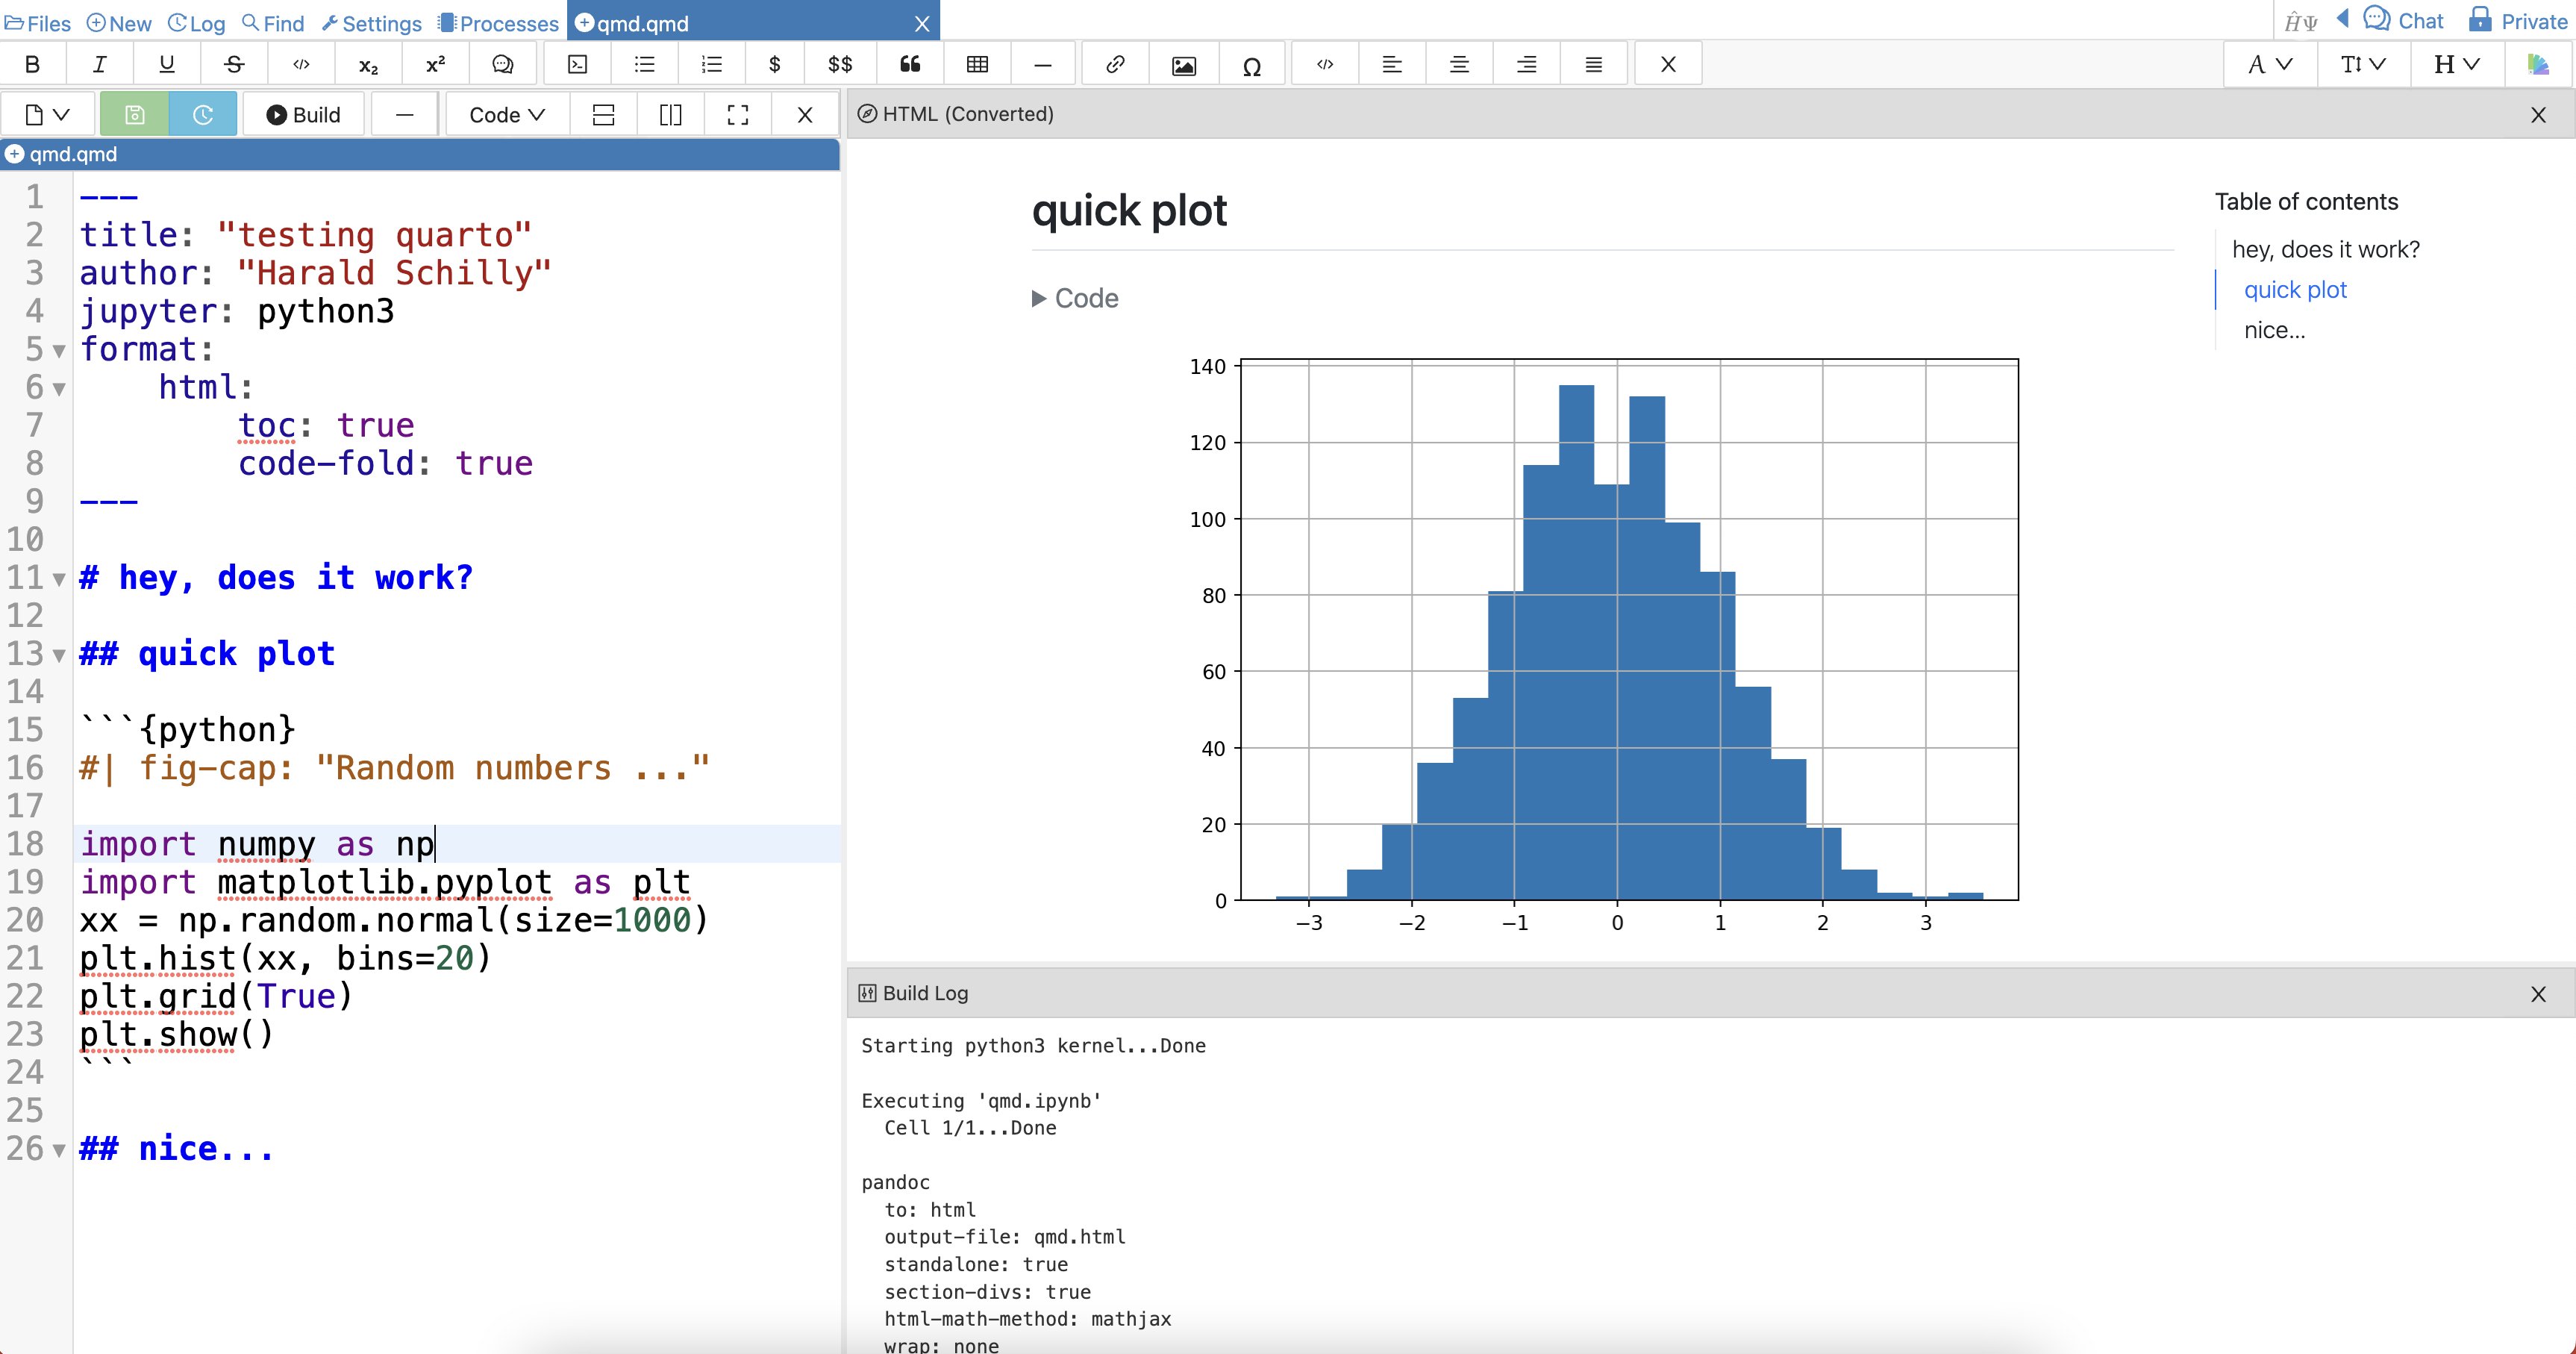
Task: Expand the Code disclosure triangle in preview
Action: pyautogui.click(x=1039, y=298)
